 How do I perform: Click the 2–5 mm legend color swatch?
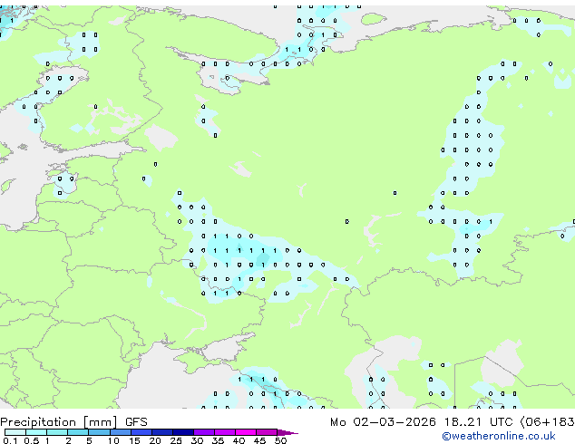78,432
